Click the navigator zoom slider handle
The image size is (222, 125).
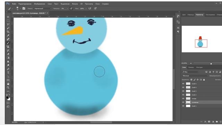click(211, 64)
